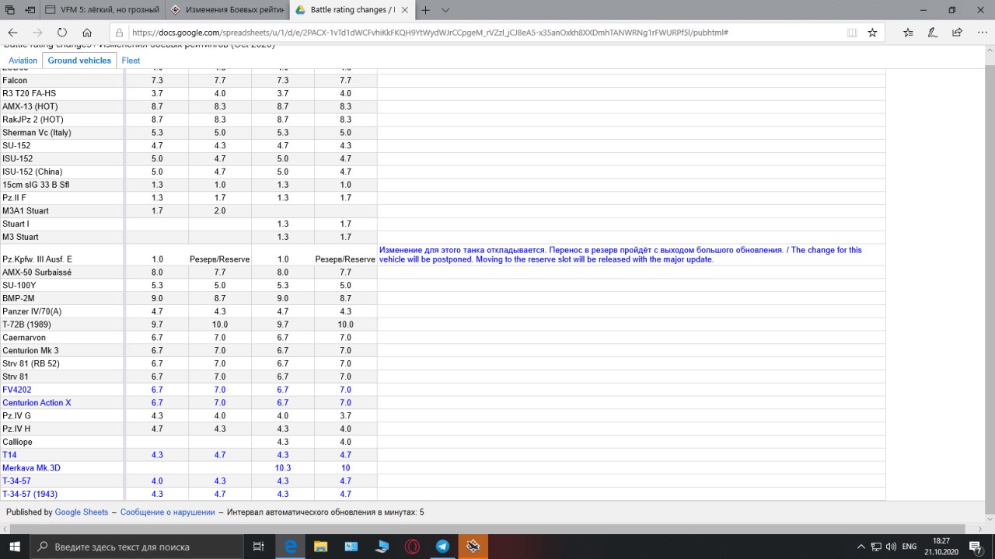Show hidden system tray icons
The height and width of the screenshot is (559, 995).
pos(861,547)
